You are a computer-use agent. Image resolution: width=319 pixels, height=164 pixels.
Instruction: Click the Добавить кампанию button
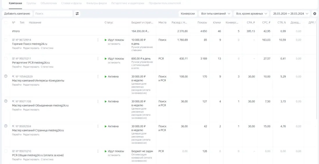pyautogui.click(x=17, y=14)
